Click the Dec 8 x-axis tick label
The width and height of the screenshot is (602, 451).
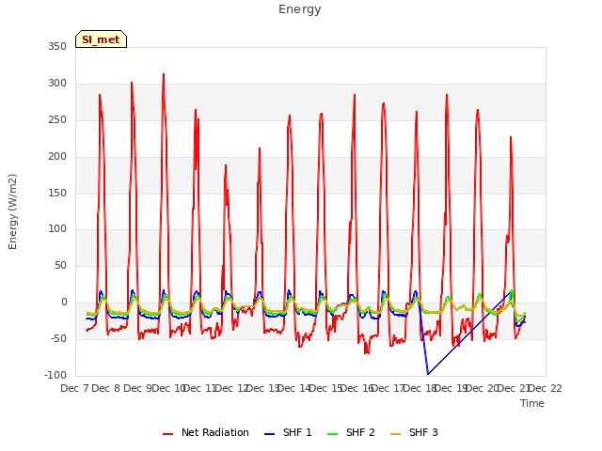point(106,388)
